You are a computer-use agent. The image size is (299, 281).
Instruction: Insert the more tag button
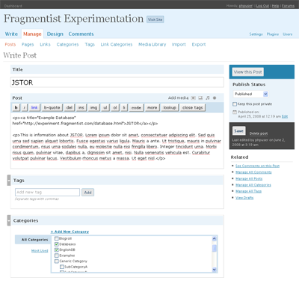coord(152,108)
